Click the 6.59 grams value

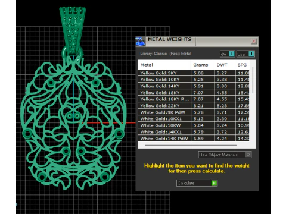[x=198, y=139]
